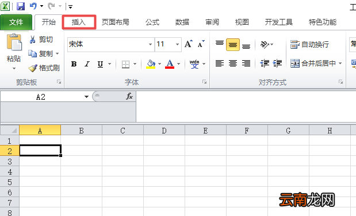Viewport: 356px width, 216px height.
Task: Click the Copy icon
Action: click(32, 54)
